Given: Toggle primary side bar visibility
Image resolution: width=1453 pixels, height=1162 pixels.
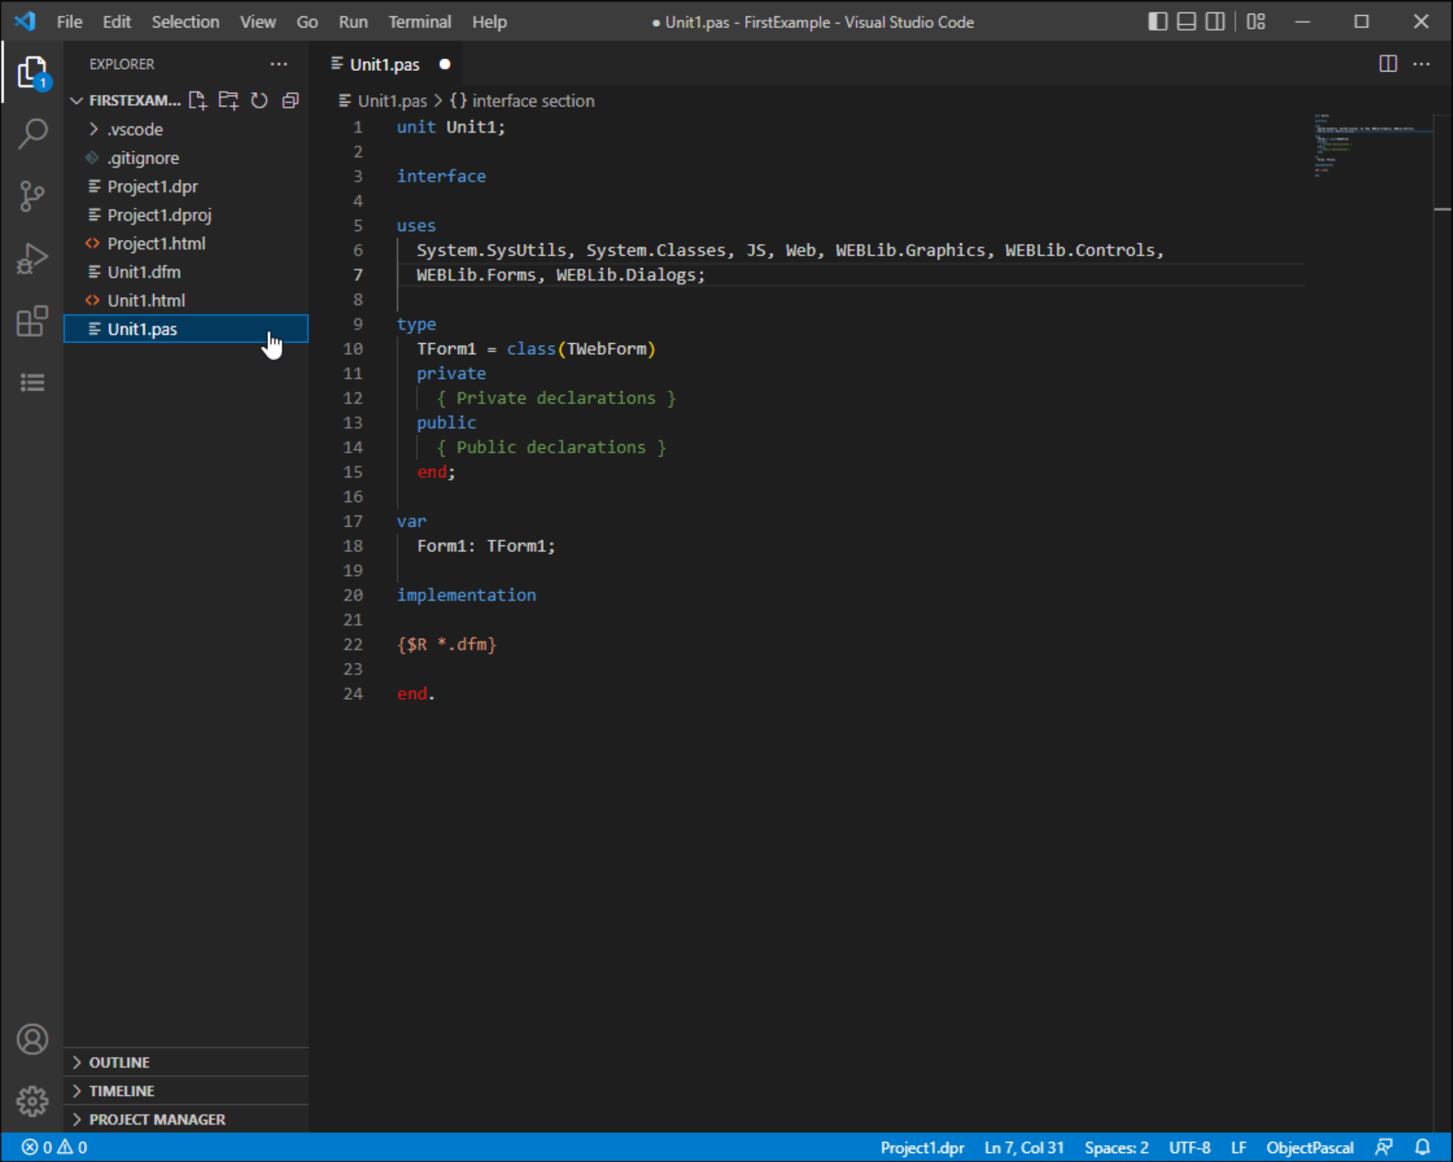Looking at the screenshot, I should (1157, 21).
